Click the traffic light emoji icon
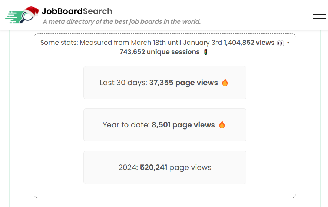The image size is (328, 207). [206, 52]
